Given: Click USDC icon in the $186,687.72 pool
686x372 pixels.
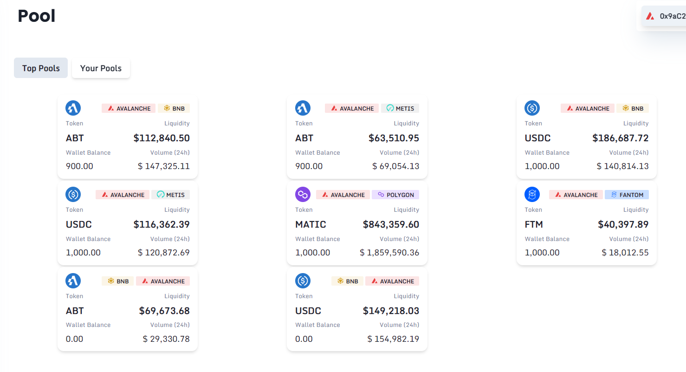Looking at the screenshot, I should (x=532, y=108).
